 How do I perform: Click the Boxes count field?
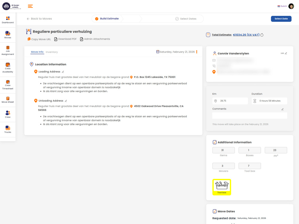pos(250,150)
